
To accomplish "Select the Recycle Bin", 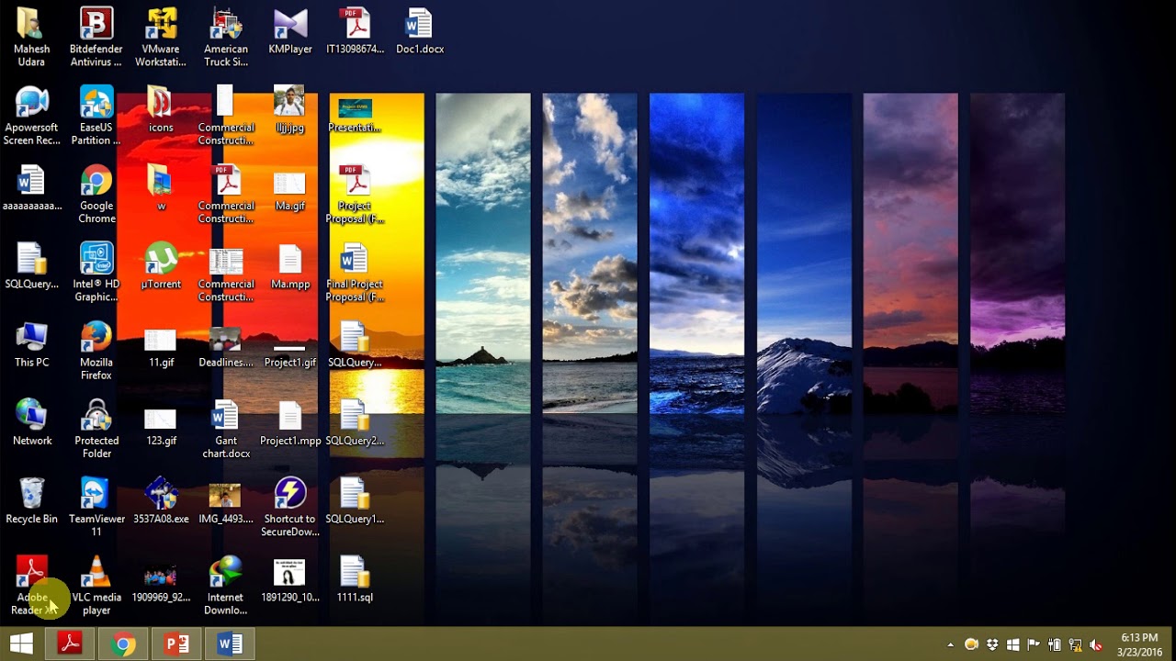I will point(31,500).
